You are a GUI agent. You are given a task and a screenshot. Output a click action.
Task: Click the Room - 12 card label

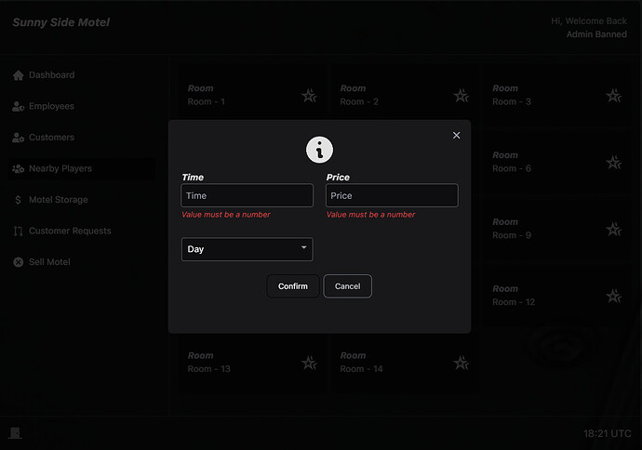(514, 302)
